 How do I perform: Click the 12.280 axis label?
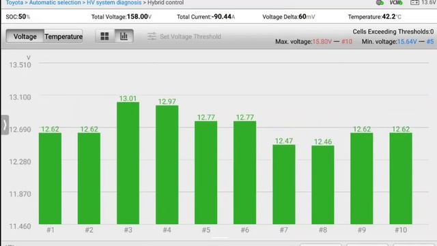[x=20, y=162]
